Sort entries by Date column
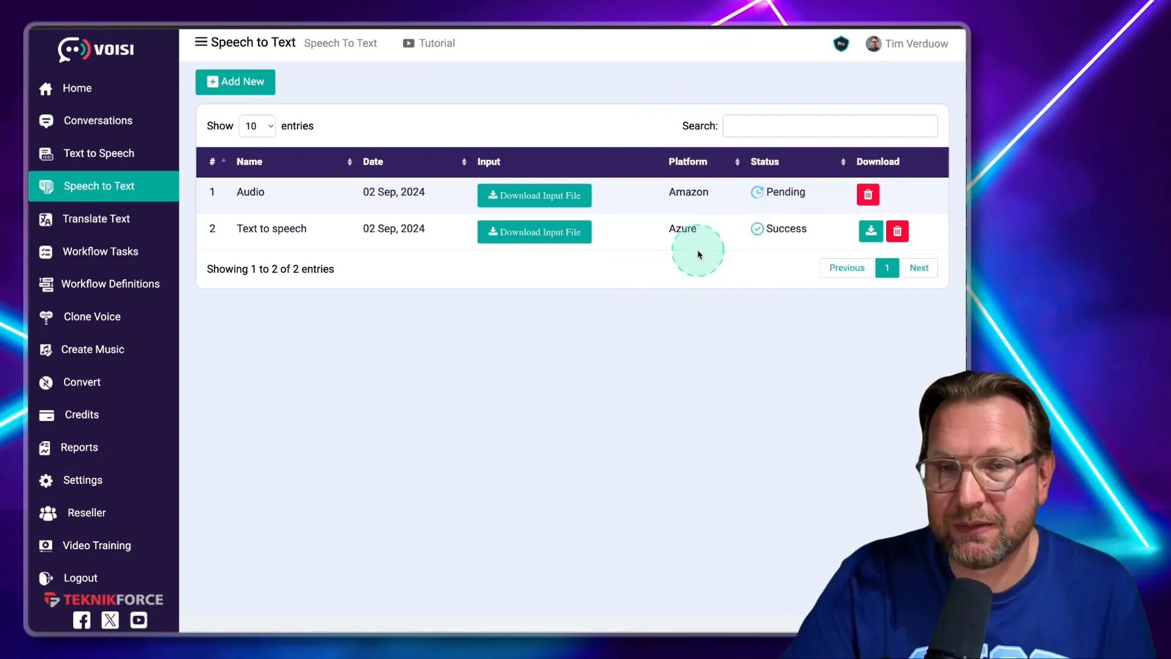 (374, 161)
